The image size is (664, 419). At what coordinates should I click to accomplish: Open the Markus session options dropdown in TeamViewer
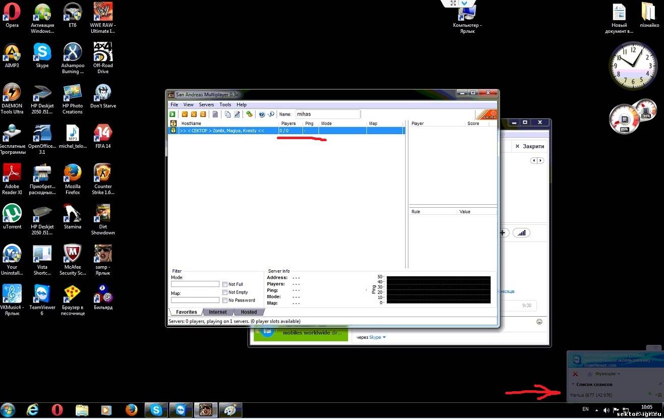659,395
